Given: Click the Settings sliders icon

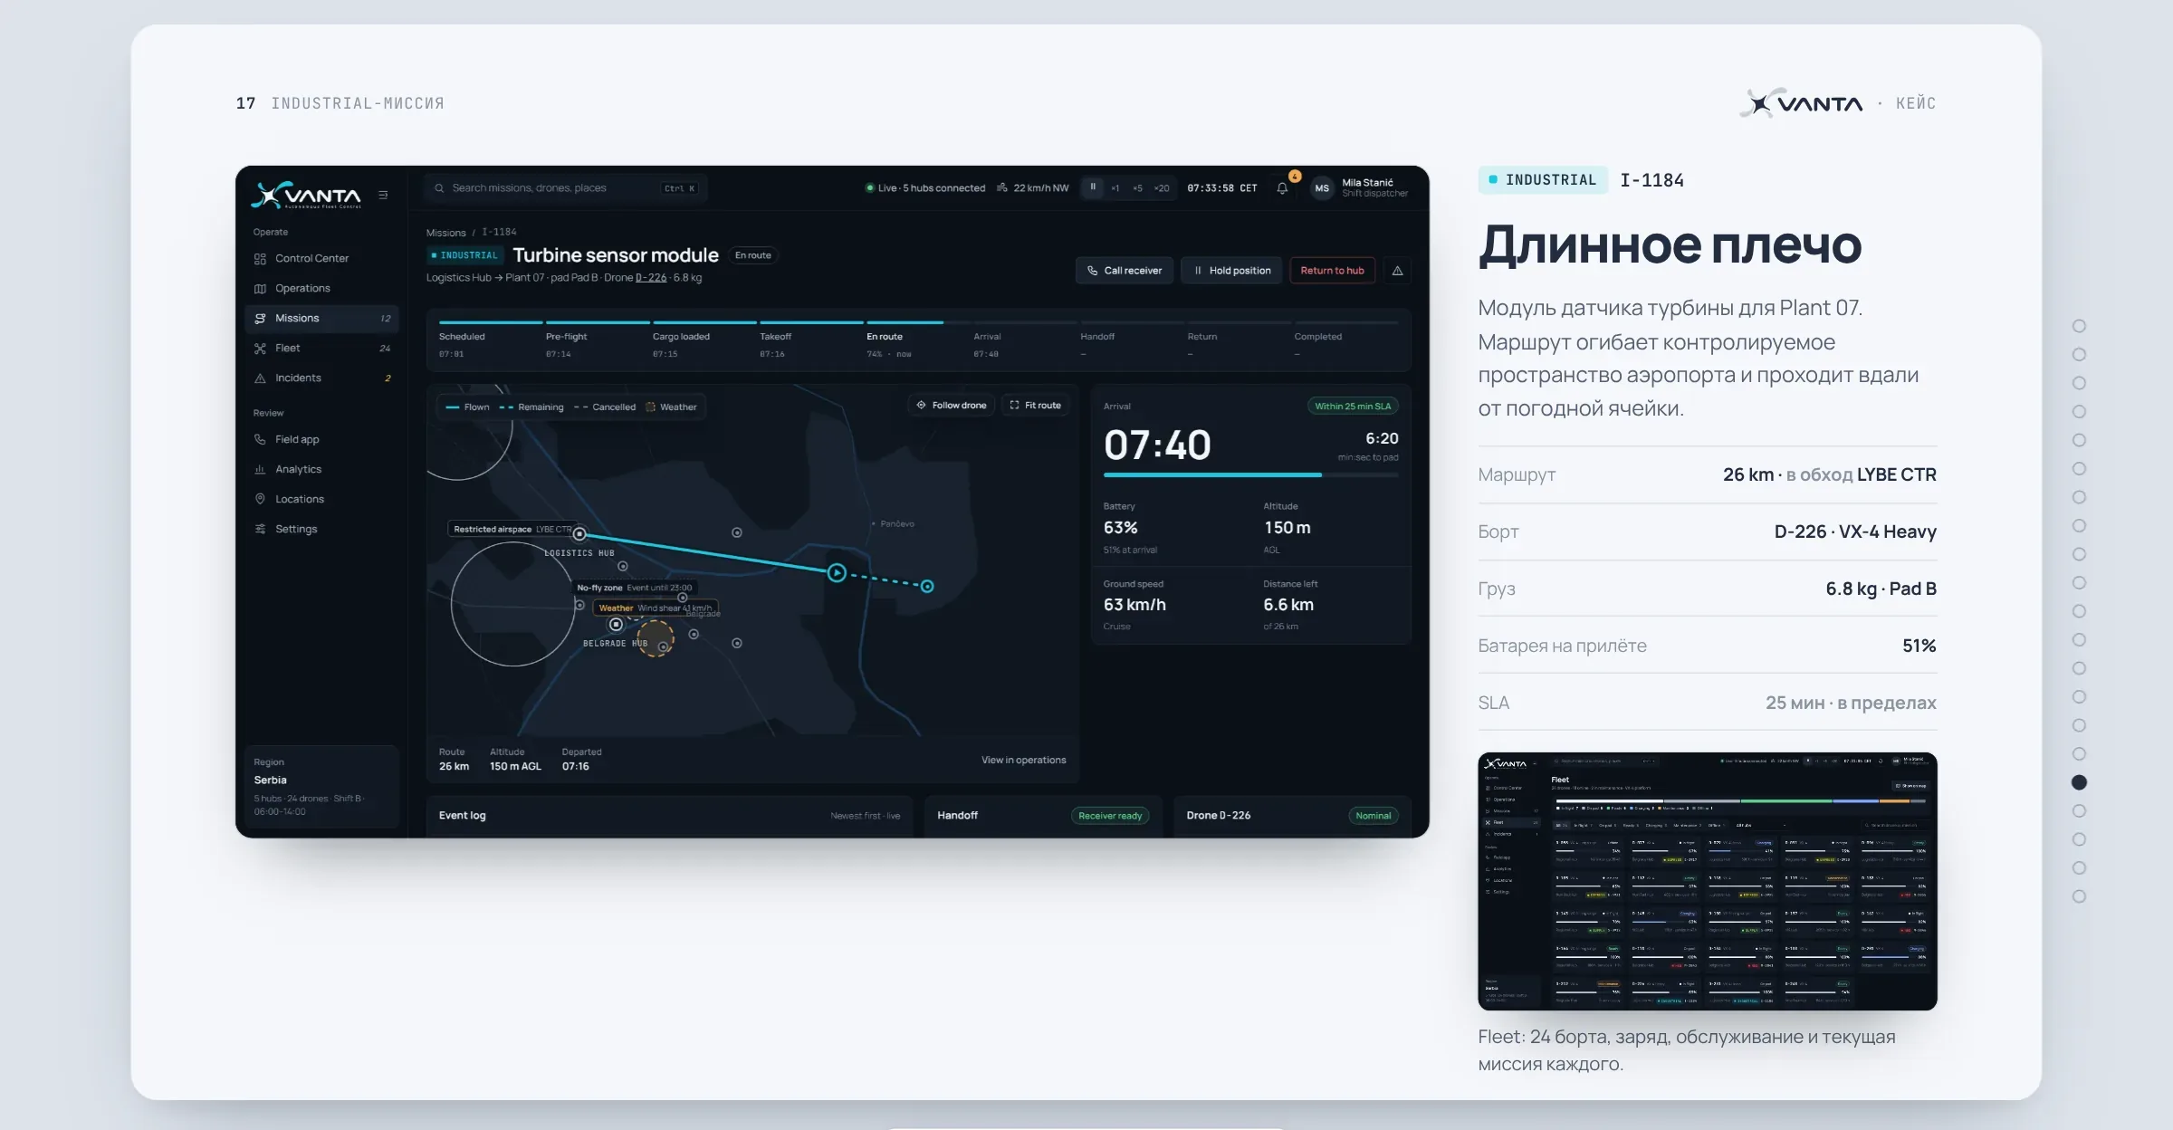Looking at the screenshot, I should click(x=260, y=530).
